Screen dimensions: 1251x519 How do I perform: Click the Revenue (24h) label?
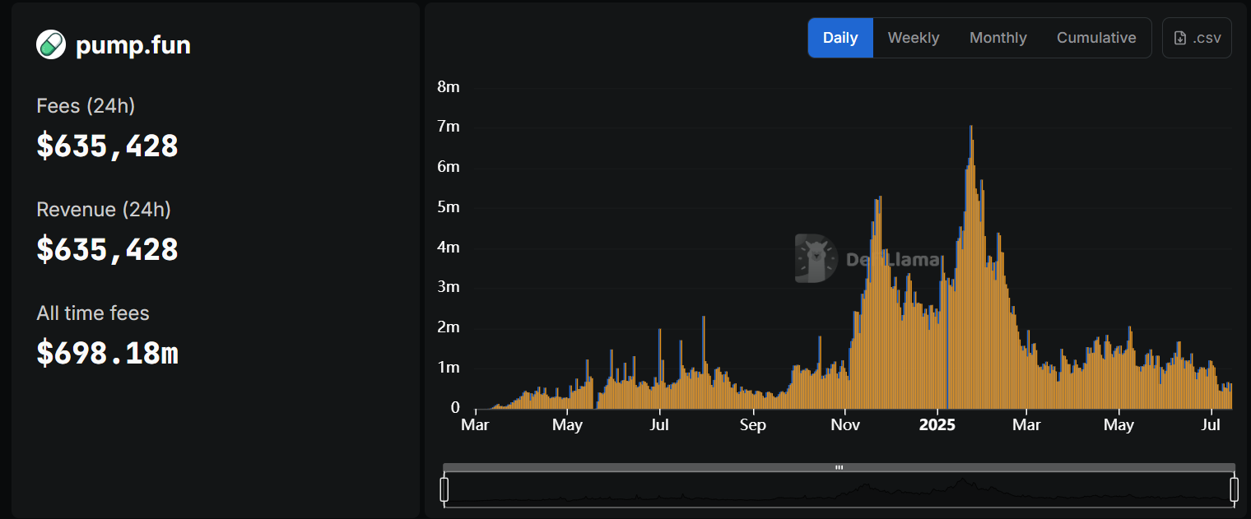(104, 210)
